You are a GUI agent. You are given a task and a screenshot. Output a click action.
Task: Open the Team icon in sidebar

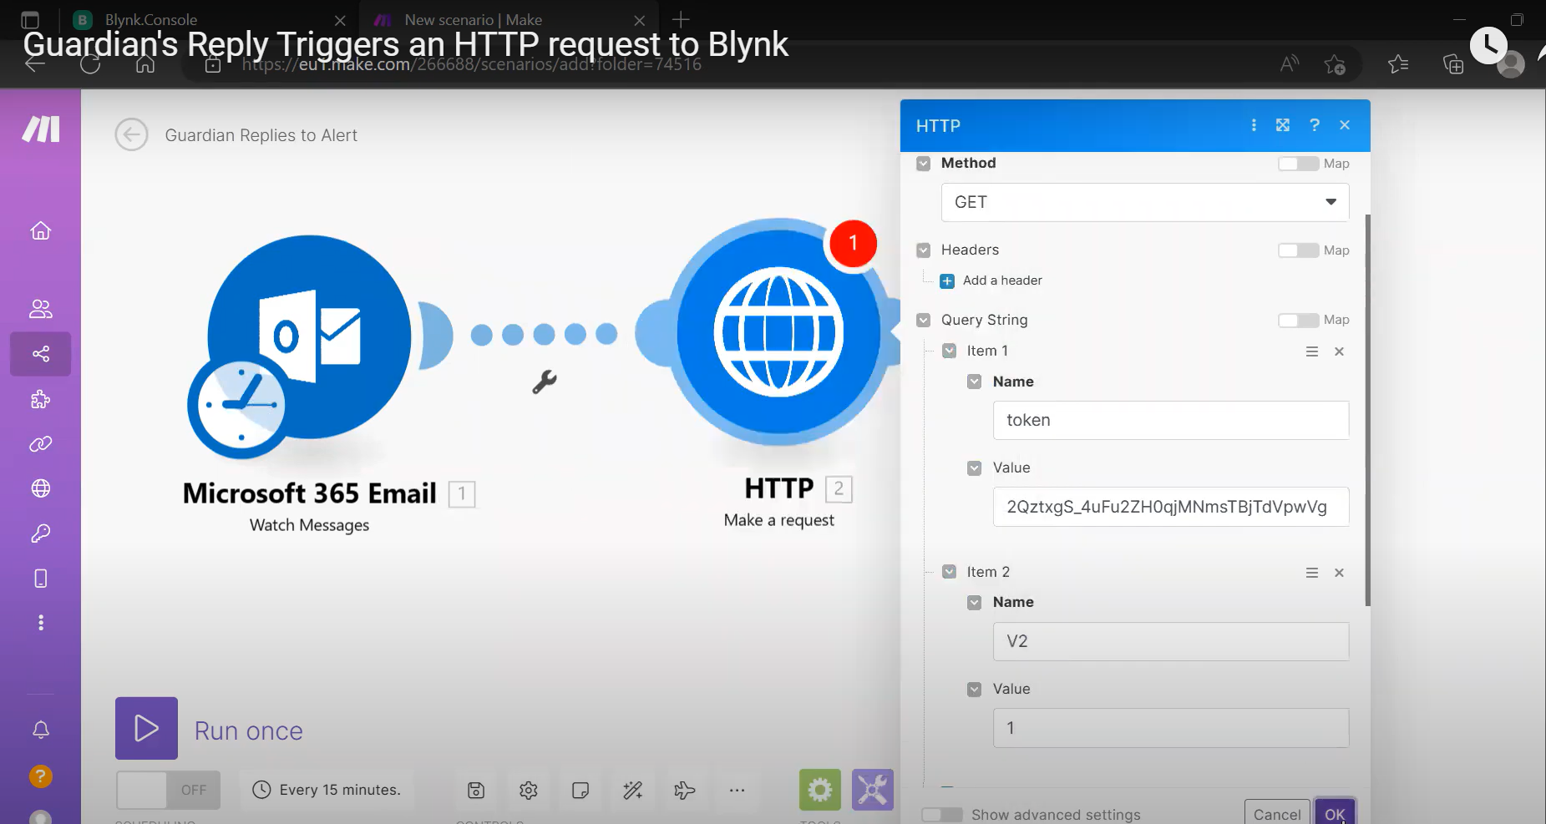[40, 309]
